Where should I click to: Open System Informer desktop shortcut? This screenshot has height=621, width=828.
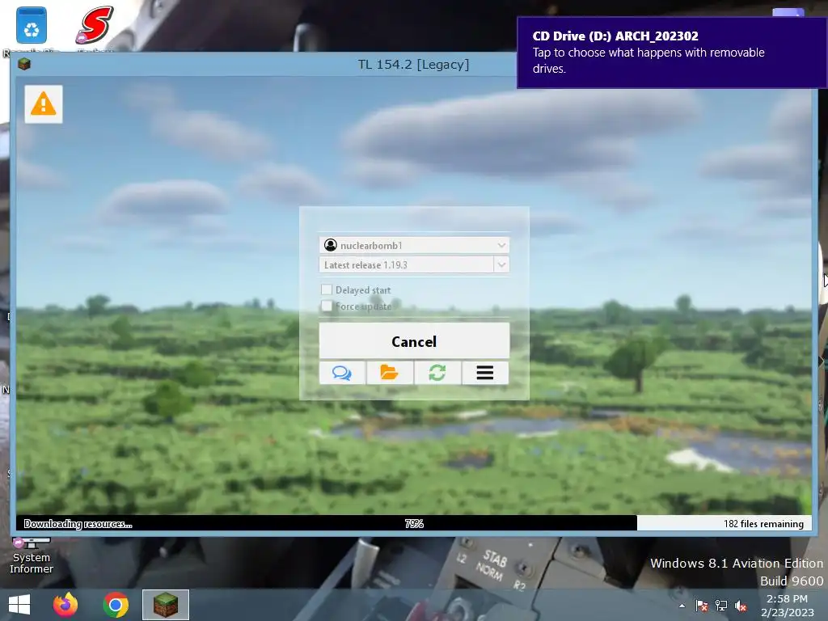click(32, 556)
